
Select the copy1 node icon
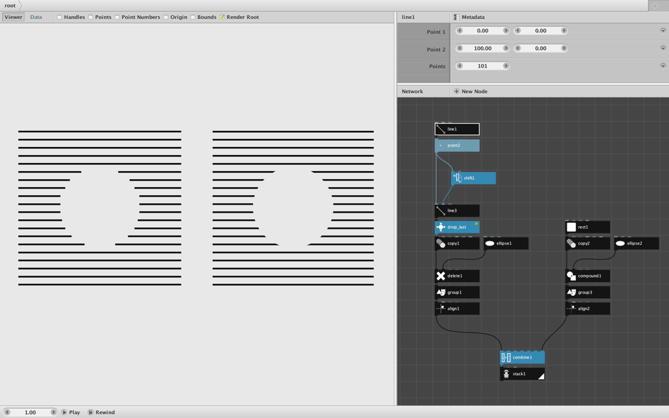tap(441, 243)
